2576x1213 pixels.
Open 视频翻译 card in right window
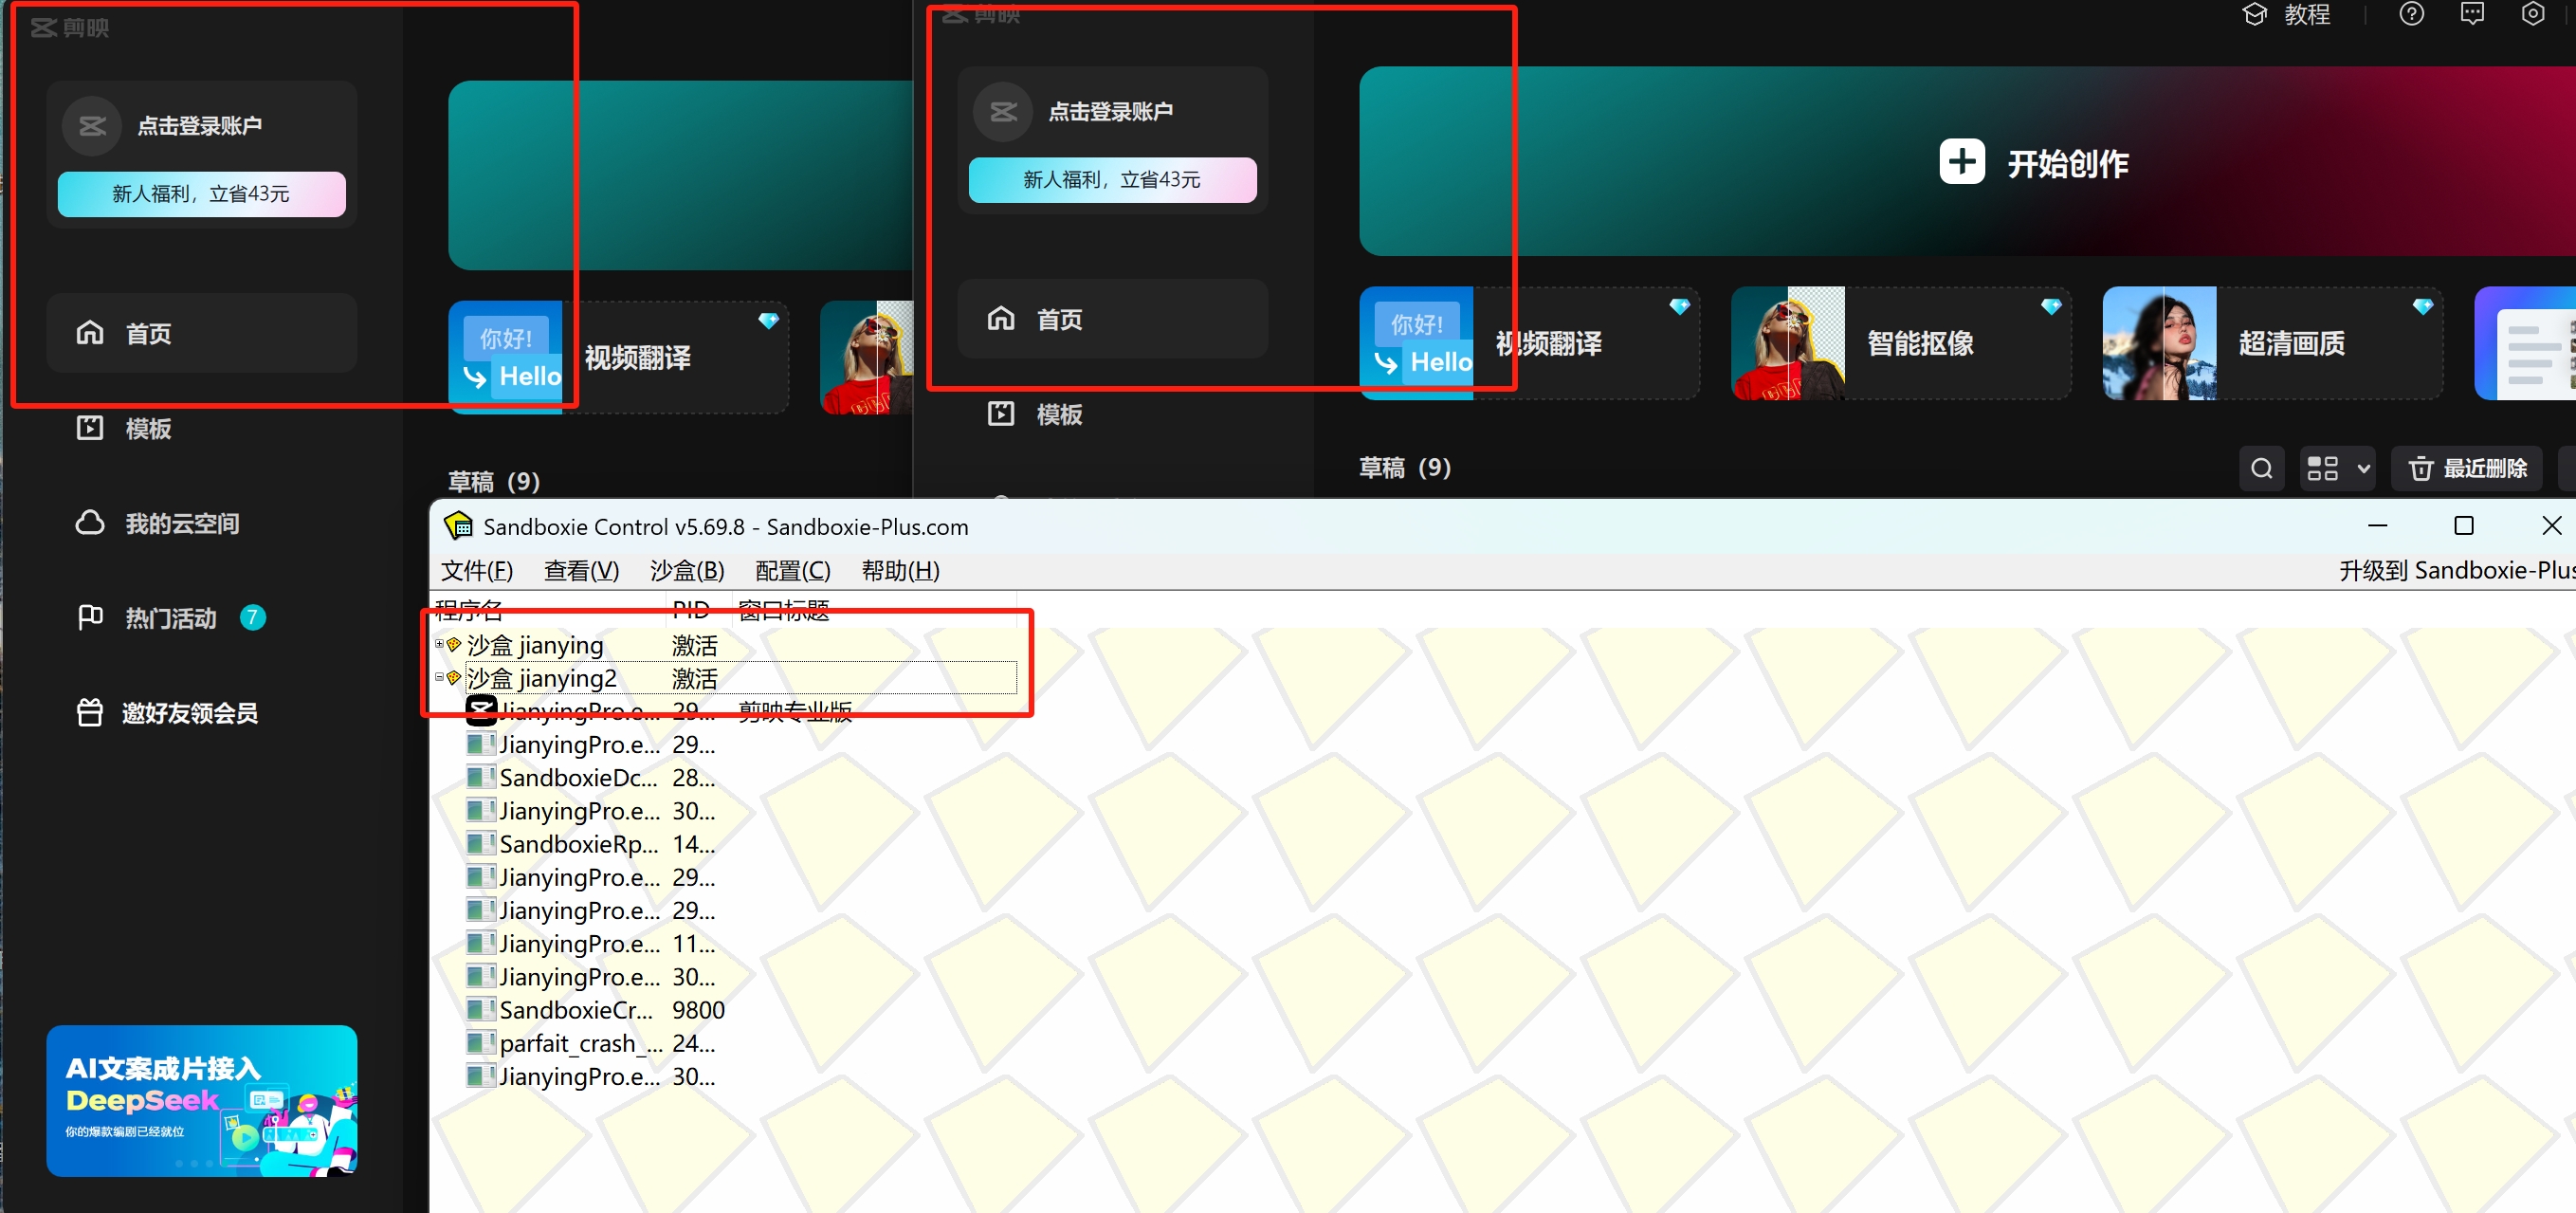pyautogui.click(x=1529, y=344)
